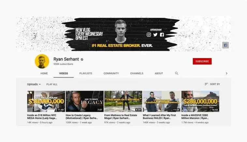Click the Facebook icon at banner corner
The image size is (247, 142).
point(225,45)
